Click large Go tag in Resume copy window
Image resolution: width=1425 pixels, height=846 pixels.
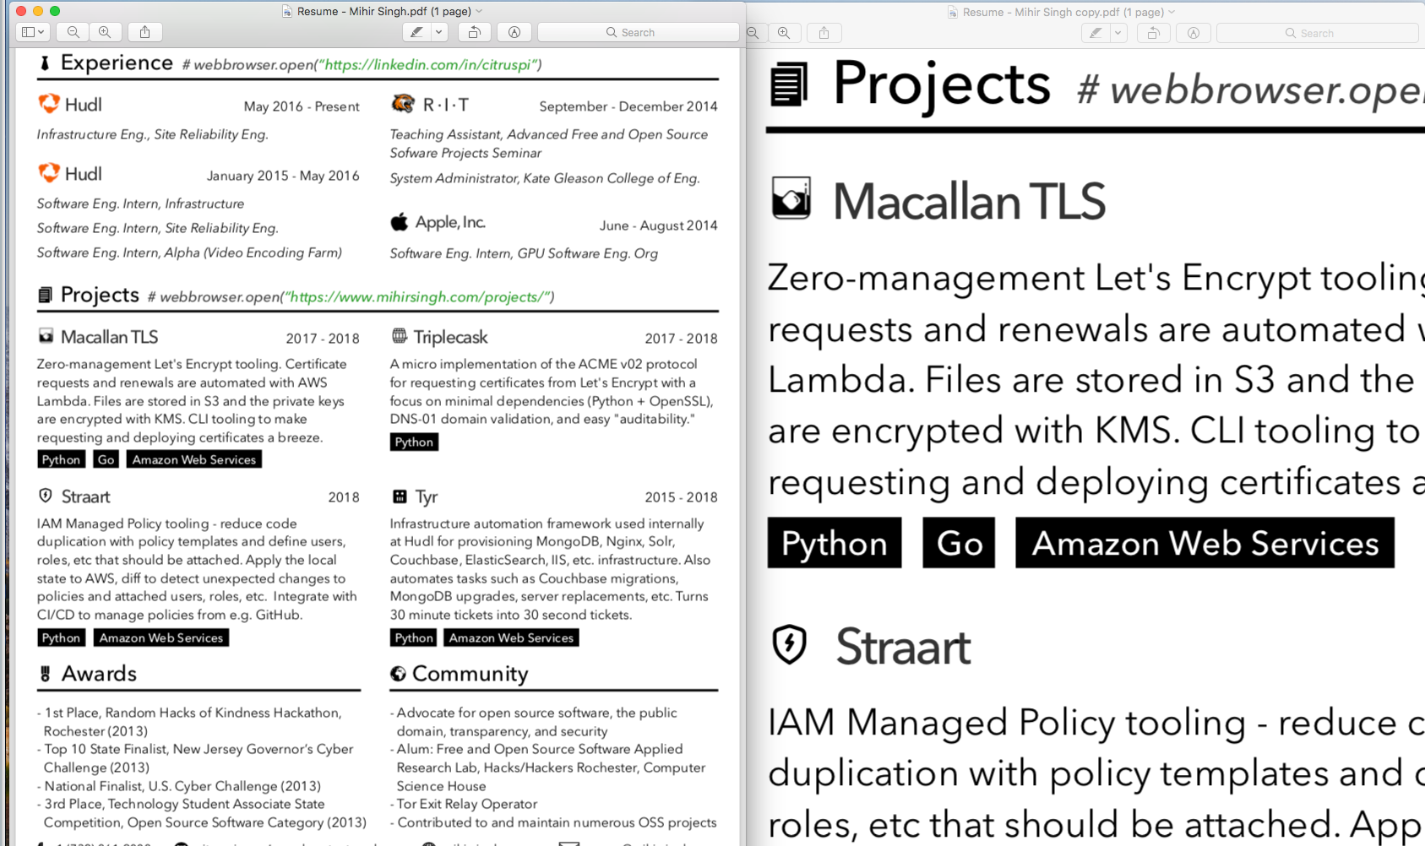click(x=959, y=543)
